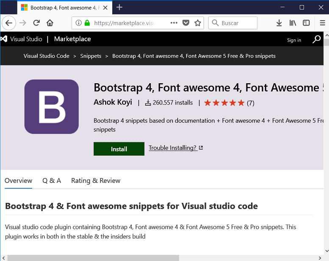Click the horizontal scrollbar thumb
The height and width of the screenshot is (261, 329).
pos(93,258)
